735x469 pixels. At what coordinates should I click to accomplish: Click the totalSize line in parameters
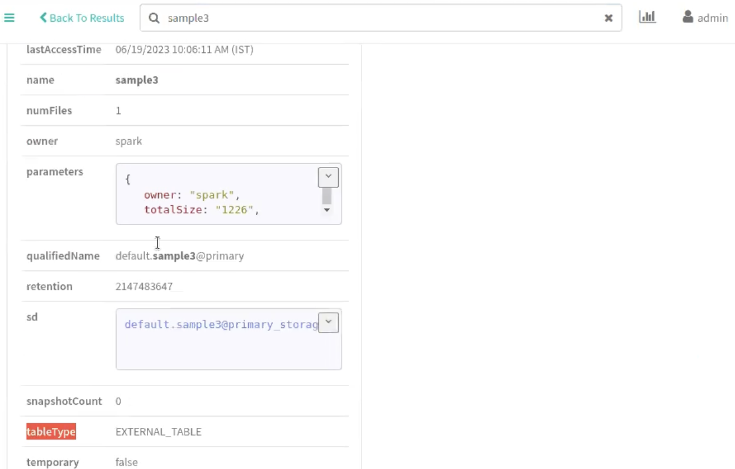click(201, 210)
